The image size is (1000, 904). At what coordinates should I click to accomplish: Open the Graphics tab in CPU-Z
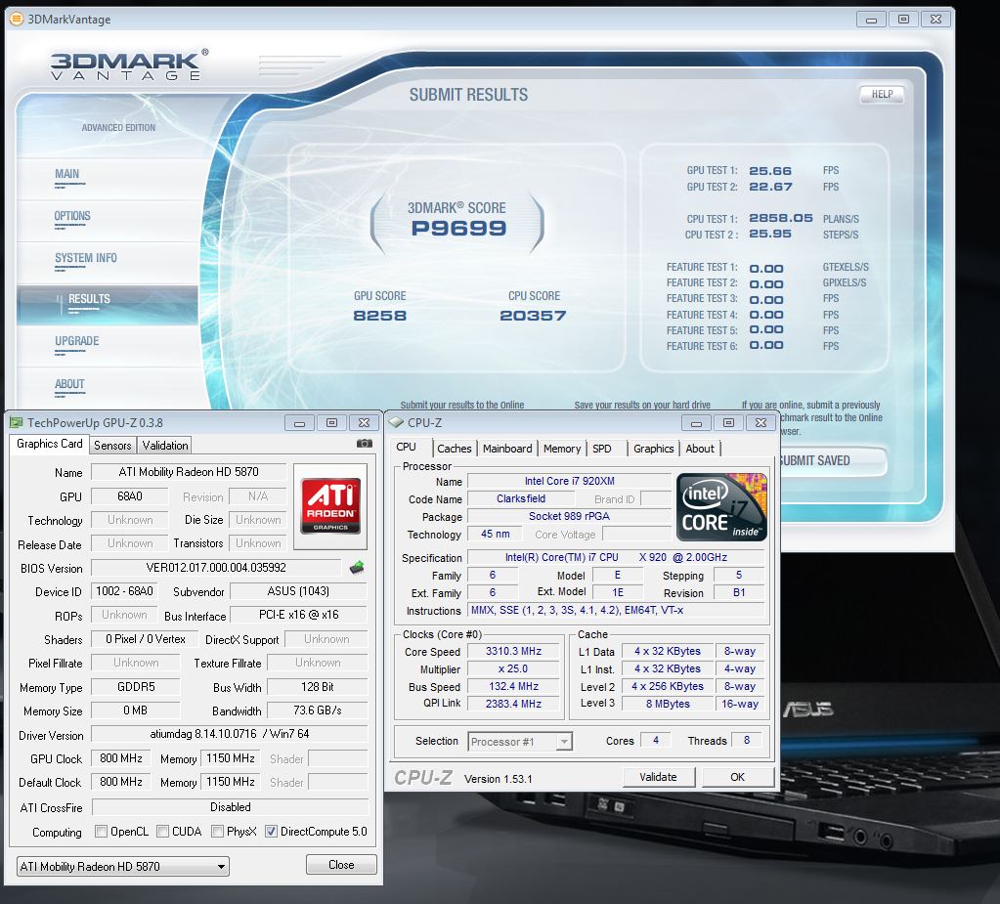coord(654,449)
